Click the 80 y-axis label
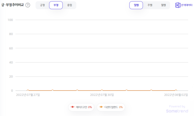 pos(11,34)
